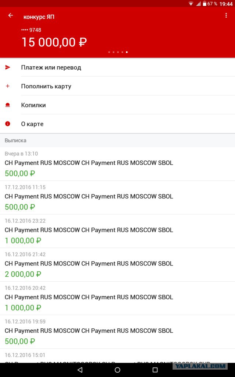Tap the first page indicator dot
The image size is (235, 377).
(109, 52)
